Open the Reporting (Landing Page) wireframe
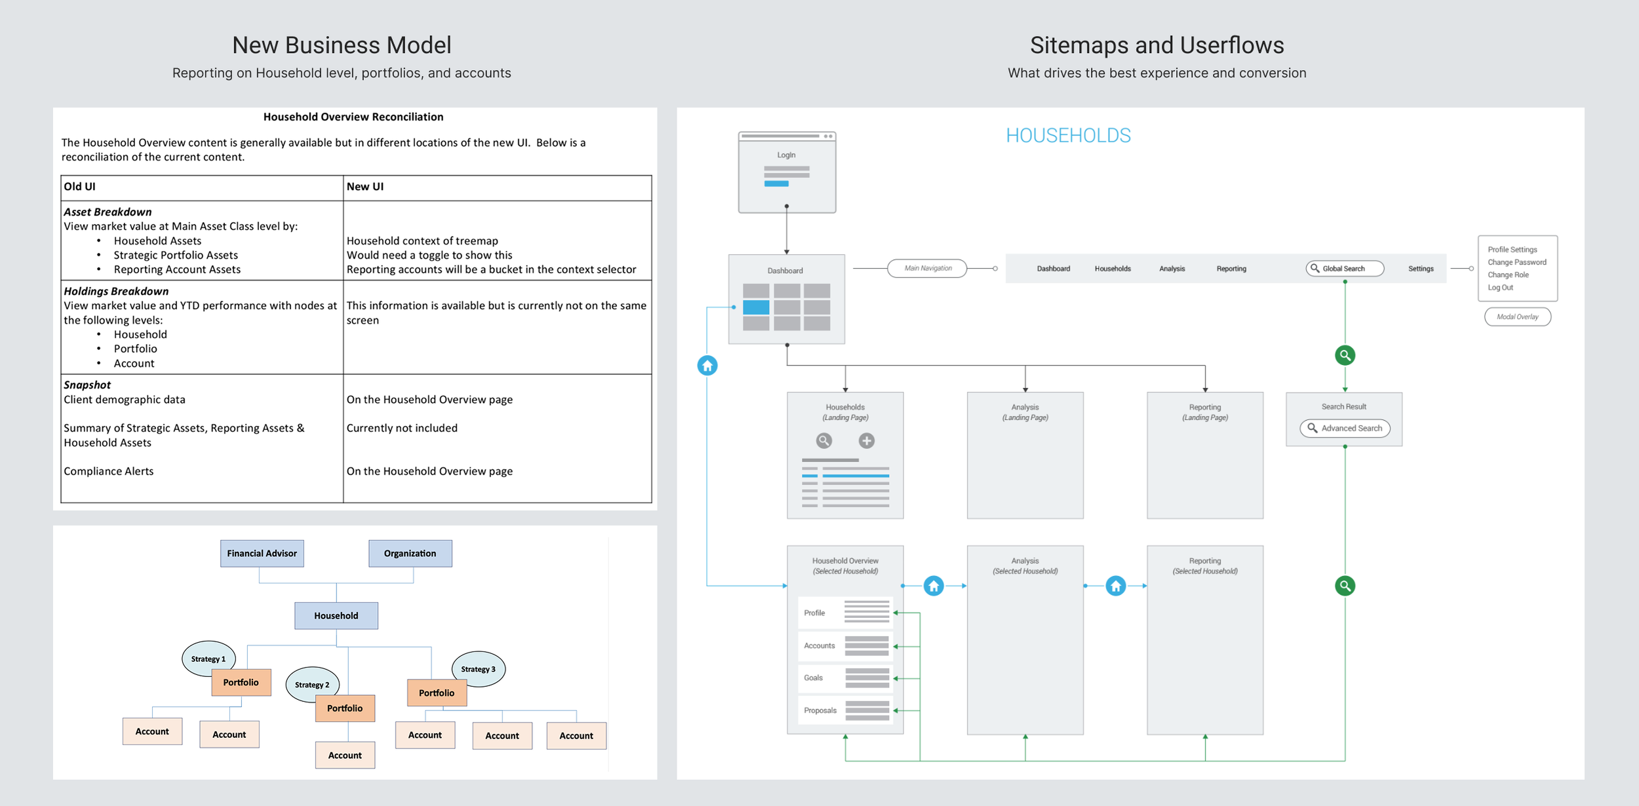The image size is (1639, 806). point(1205,455)
